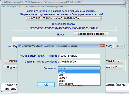This screenshot has height=94, width=129.
Task: Click the Кодирование батареи button
Action: pos(91,34)
